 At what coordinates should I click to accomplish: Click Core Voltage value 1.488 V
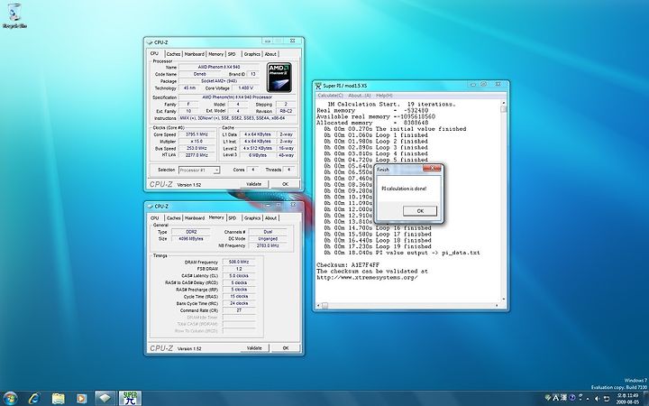click(x=245, y=88)
